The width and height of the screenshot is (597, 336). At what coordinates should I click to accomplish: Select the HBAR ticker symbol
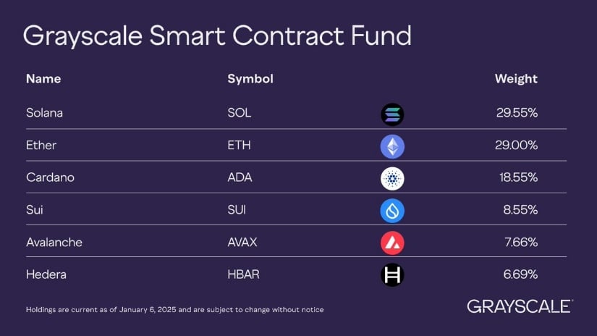(x=243, y=274)
